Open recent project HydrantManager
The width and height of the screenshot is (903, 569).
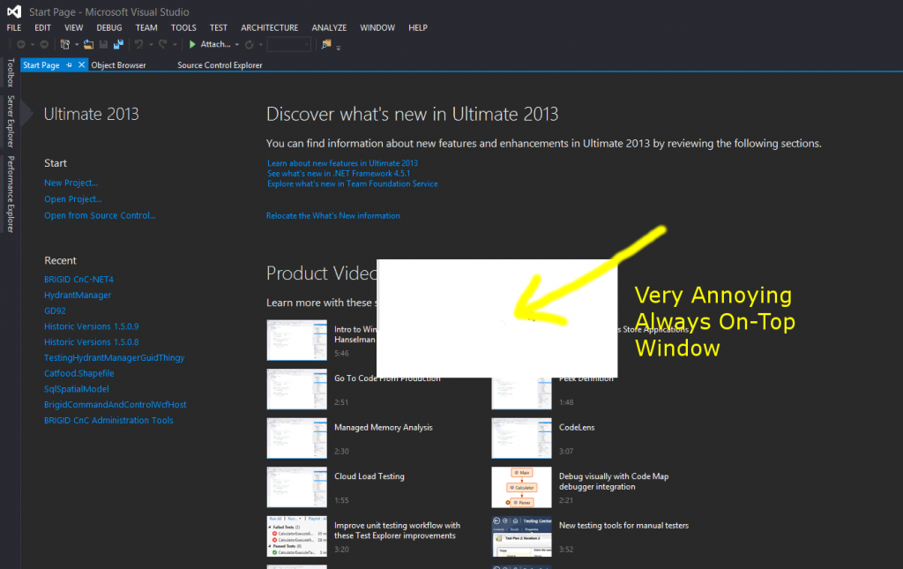(x=78, y=295)
